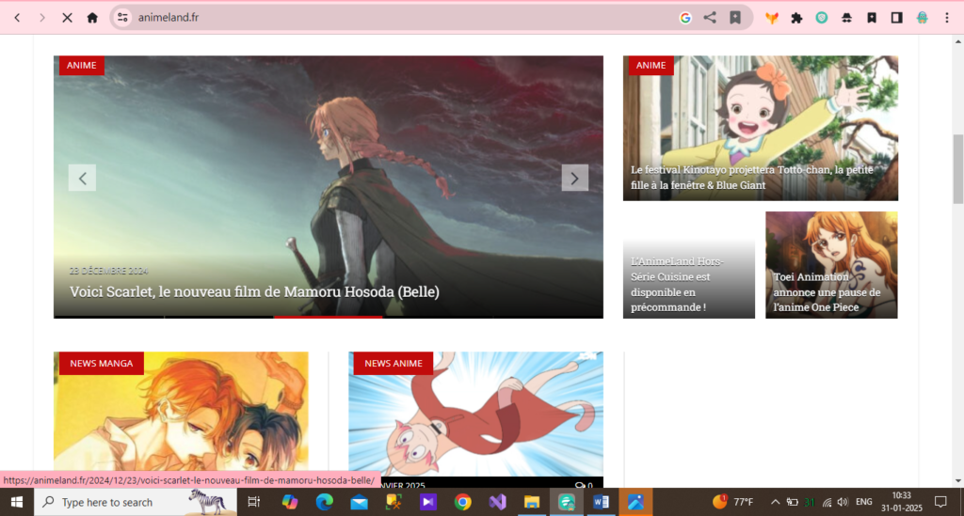Click the animeland.fr address bar
The image size is (964, 516).
394,18
